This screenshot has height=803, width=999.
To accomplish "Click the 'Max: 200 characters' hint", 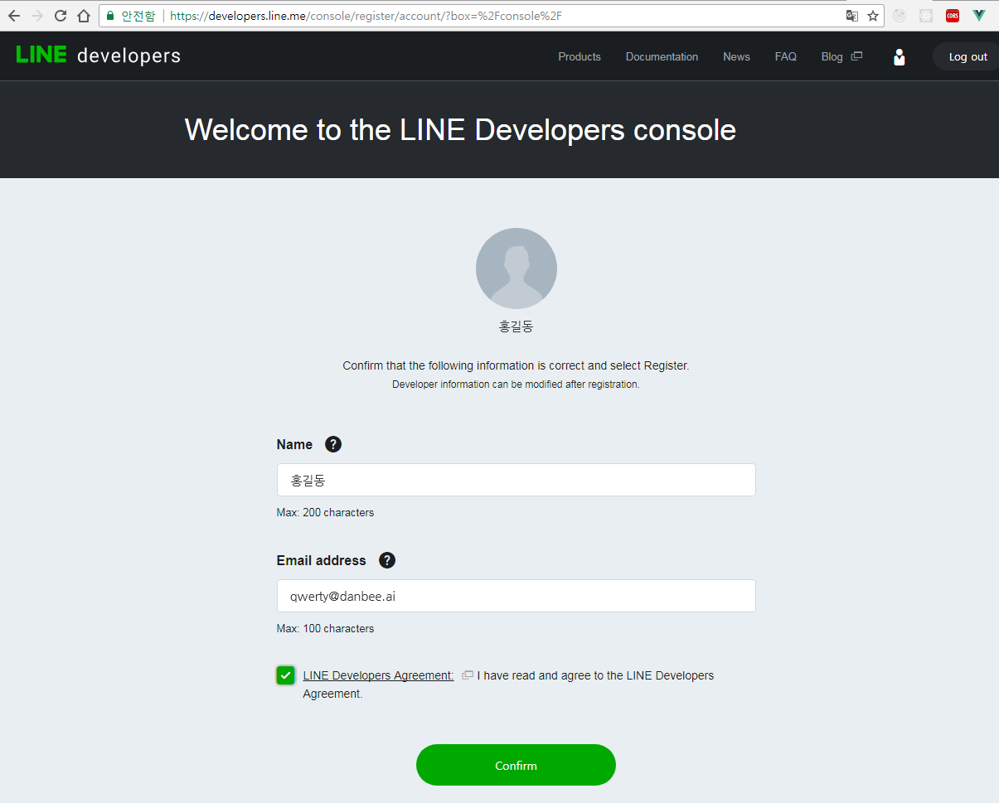I will 325,512.
